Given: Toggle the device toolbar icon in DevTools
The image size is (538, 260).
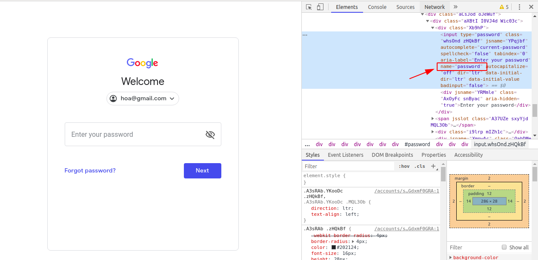Looking at the screenshot, I should 320,7.
